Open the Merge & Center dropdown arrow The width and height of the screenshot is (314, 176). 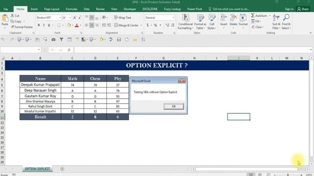(141, 25)
